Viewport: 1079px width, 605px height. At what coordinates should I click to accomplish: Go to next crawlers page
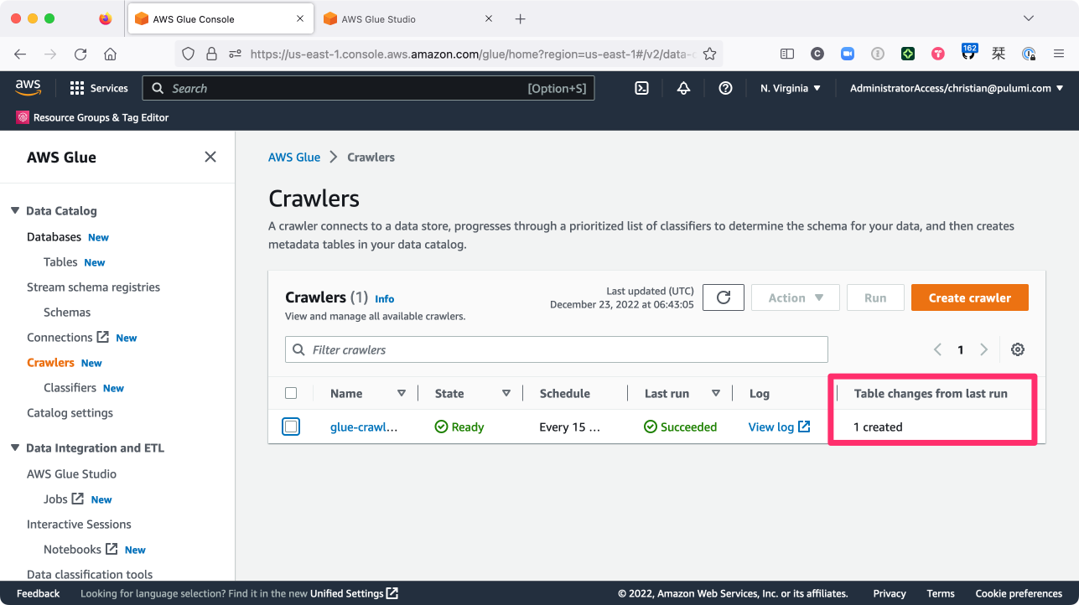pyautogui.click(x=984, y=349)
